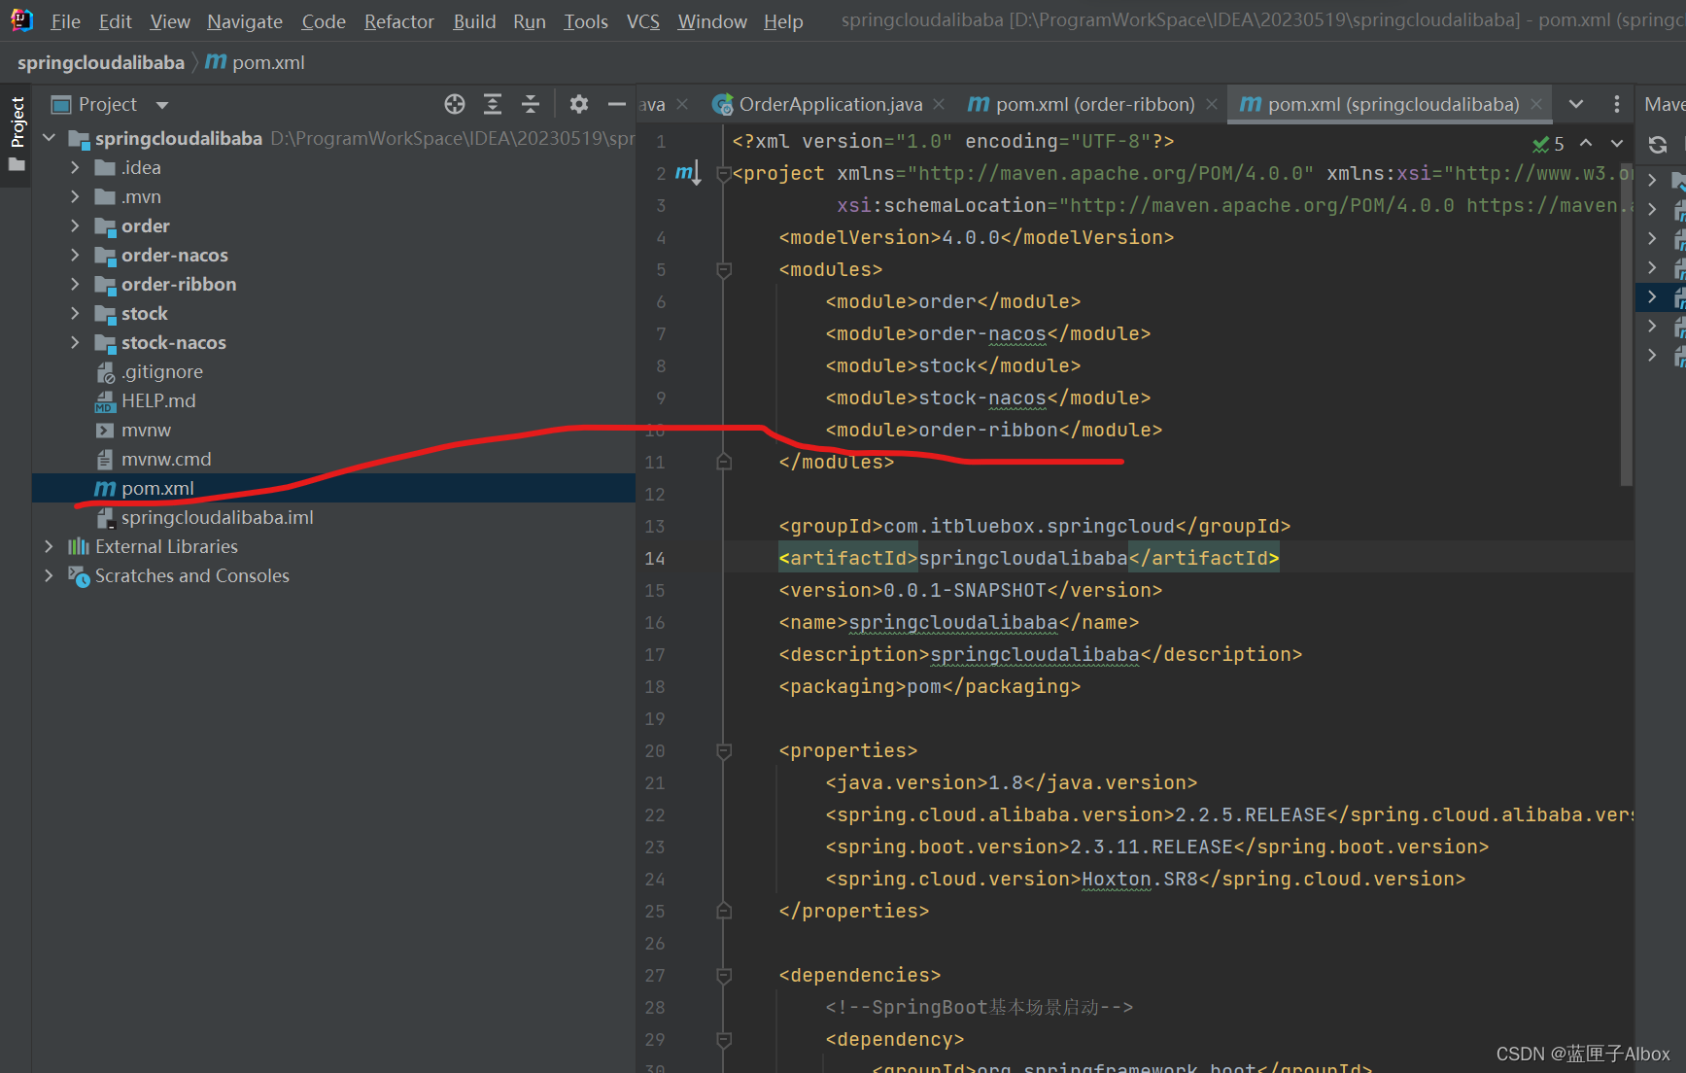Open Project panel settings gear
1686x1073 pixels.
(x=579, y=104)
